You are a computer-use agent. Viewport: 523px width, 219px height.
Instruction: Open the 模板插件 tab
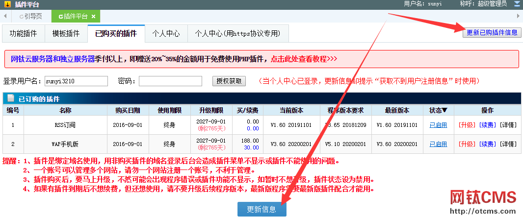pos(66,34)
